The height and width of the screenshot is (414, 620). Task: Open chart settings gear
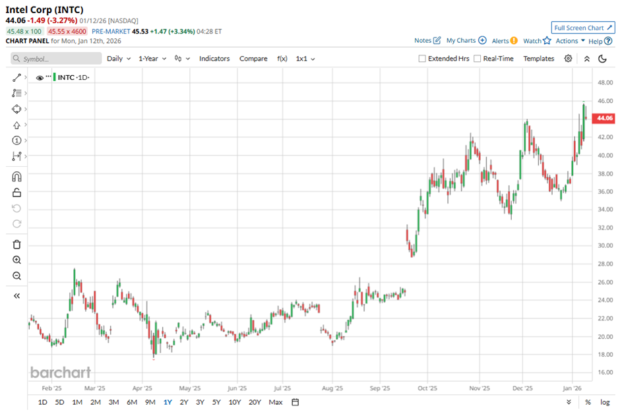[568, 59]
